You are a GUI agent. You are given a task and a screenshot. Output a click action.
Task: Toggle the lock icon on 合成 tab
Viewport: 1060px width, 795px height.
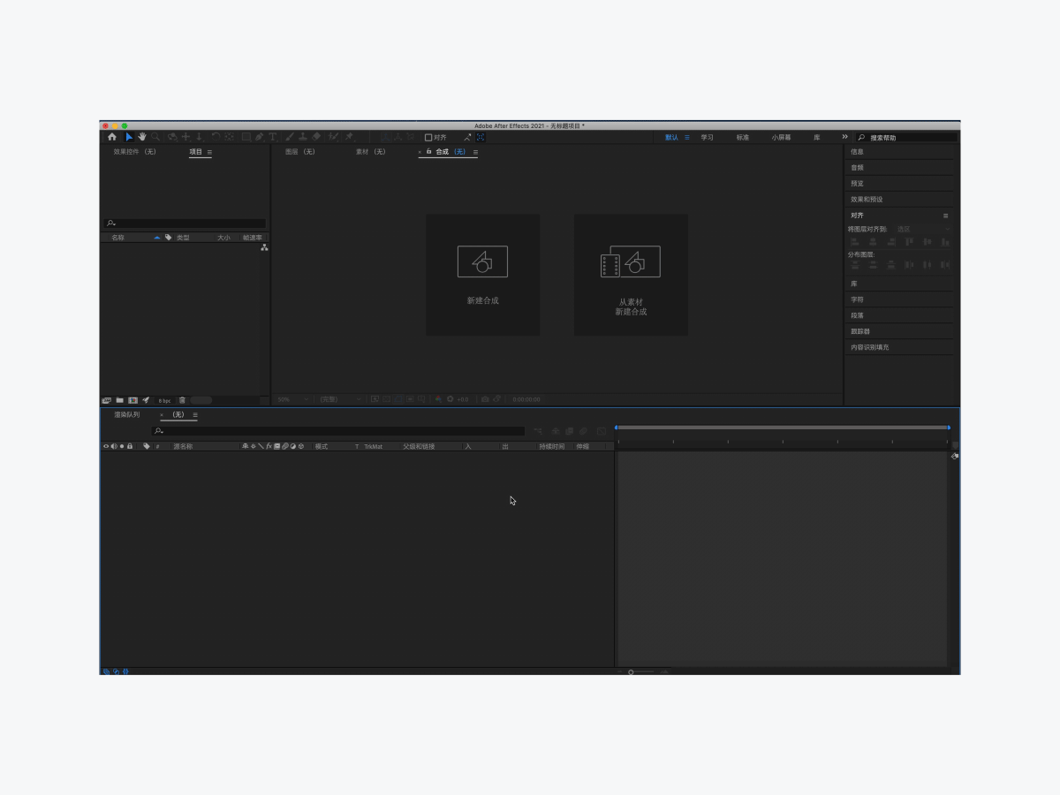pos(428,151)
